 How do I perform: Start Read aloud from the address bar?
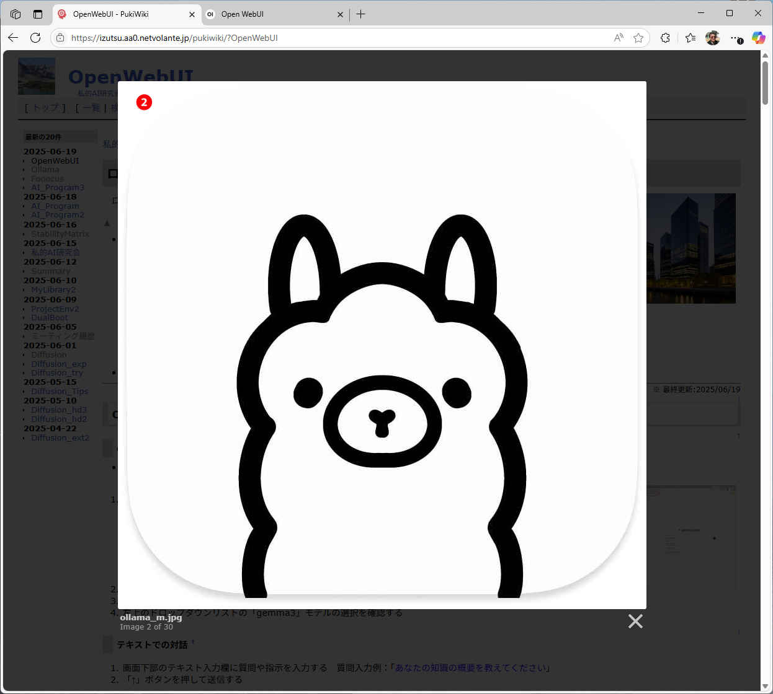619,38
